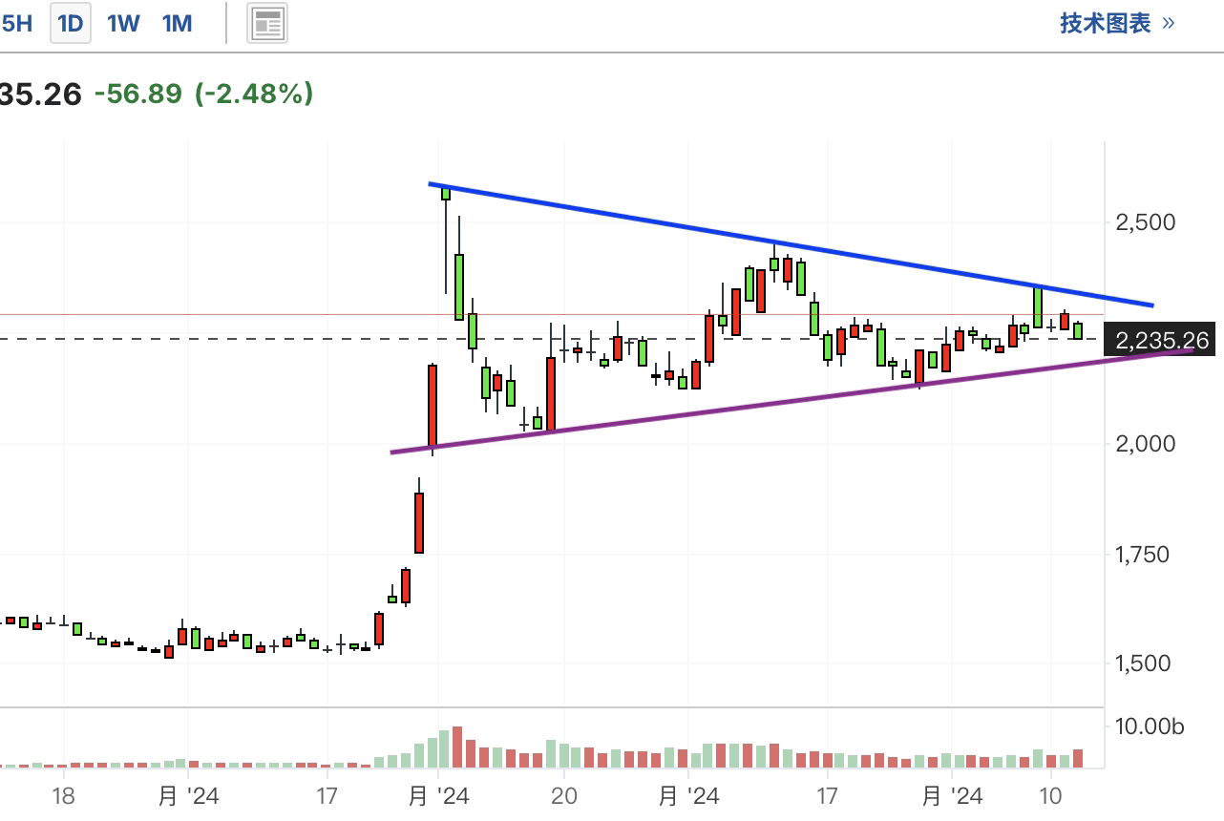Click the 1,750 price axis label
The height and width of the screenshot is (821, 1224).
pos(1142,555)
